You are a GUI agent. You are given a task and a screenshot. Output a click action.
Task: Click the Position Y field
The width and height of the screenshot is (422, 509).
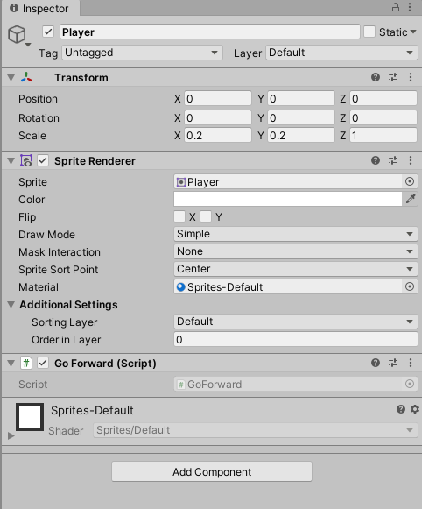pyautogui.click(x=301, y=98)
